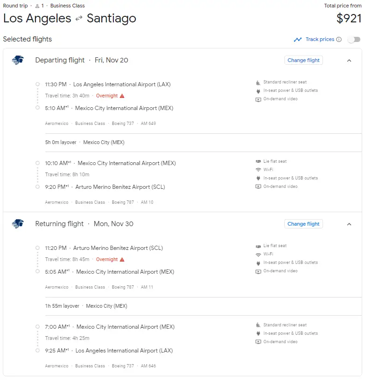Image resolution: width=365 pixels, height=380 pixels.
Task: Click the passenger count icon in trip summary
Action: [37, 6]
